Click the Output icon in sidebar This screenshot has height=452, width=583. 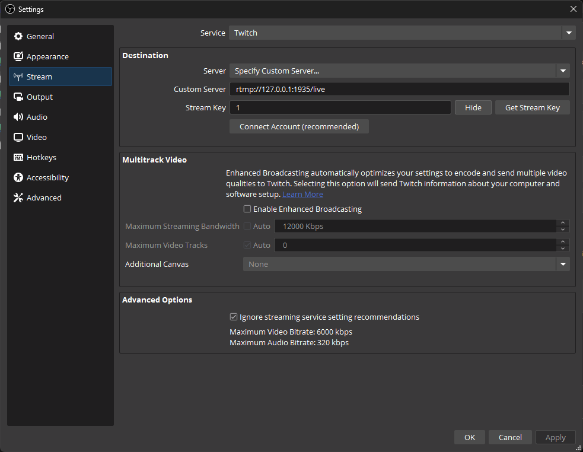pyautogui.click(x=18, y=97)
